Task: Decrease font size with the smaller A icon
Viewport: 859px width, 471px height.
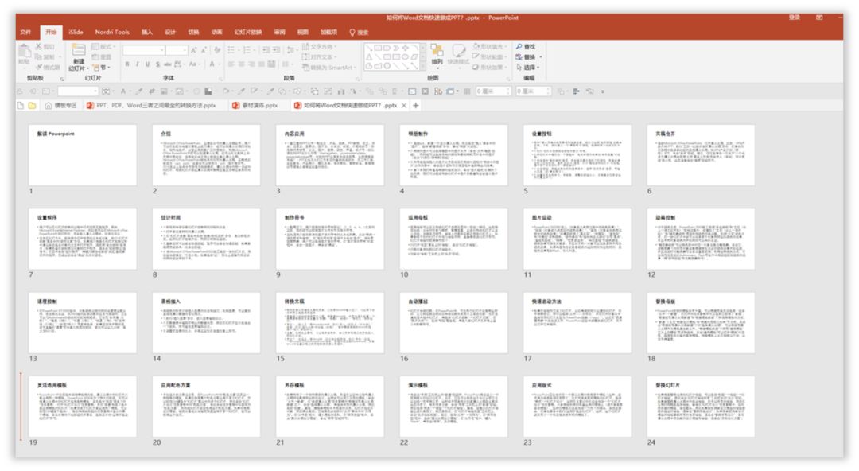Action: [204, 50]
